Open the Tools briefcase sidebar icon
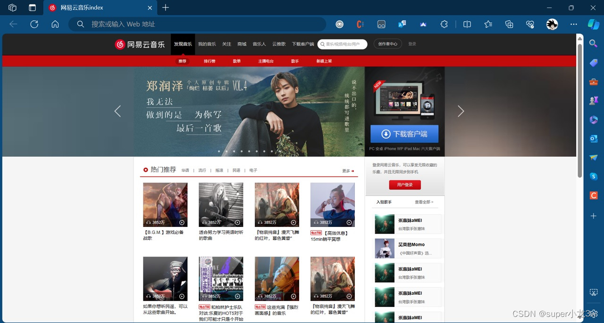This screenshot has width=604, height=323. (x=594, y=82)
